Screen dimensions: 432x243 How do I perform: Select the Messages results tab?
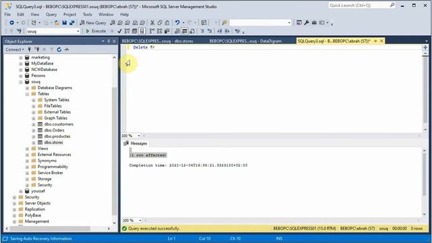136,143
